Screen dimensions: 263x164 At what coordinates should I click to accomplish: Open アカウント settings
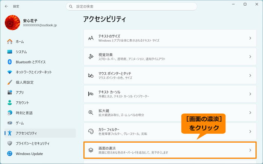click(22, 103)
